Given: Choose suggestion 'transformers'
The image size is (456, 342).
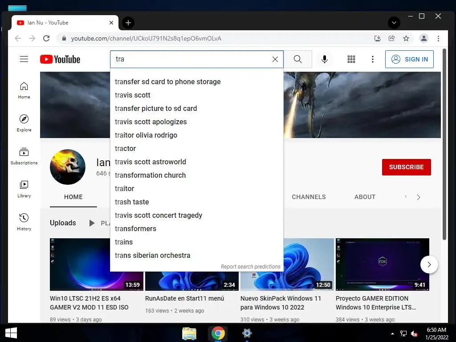Looking at the screenshot, I should click(196, 229).
